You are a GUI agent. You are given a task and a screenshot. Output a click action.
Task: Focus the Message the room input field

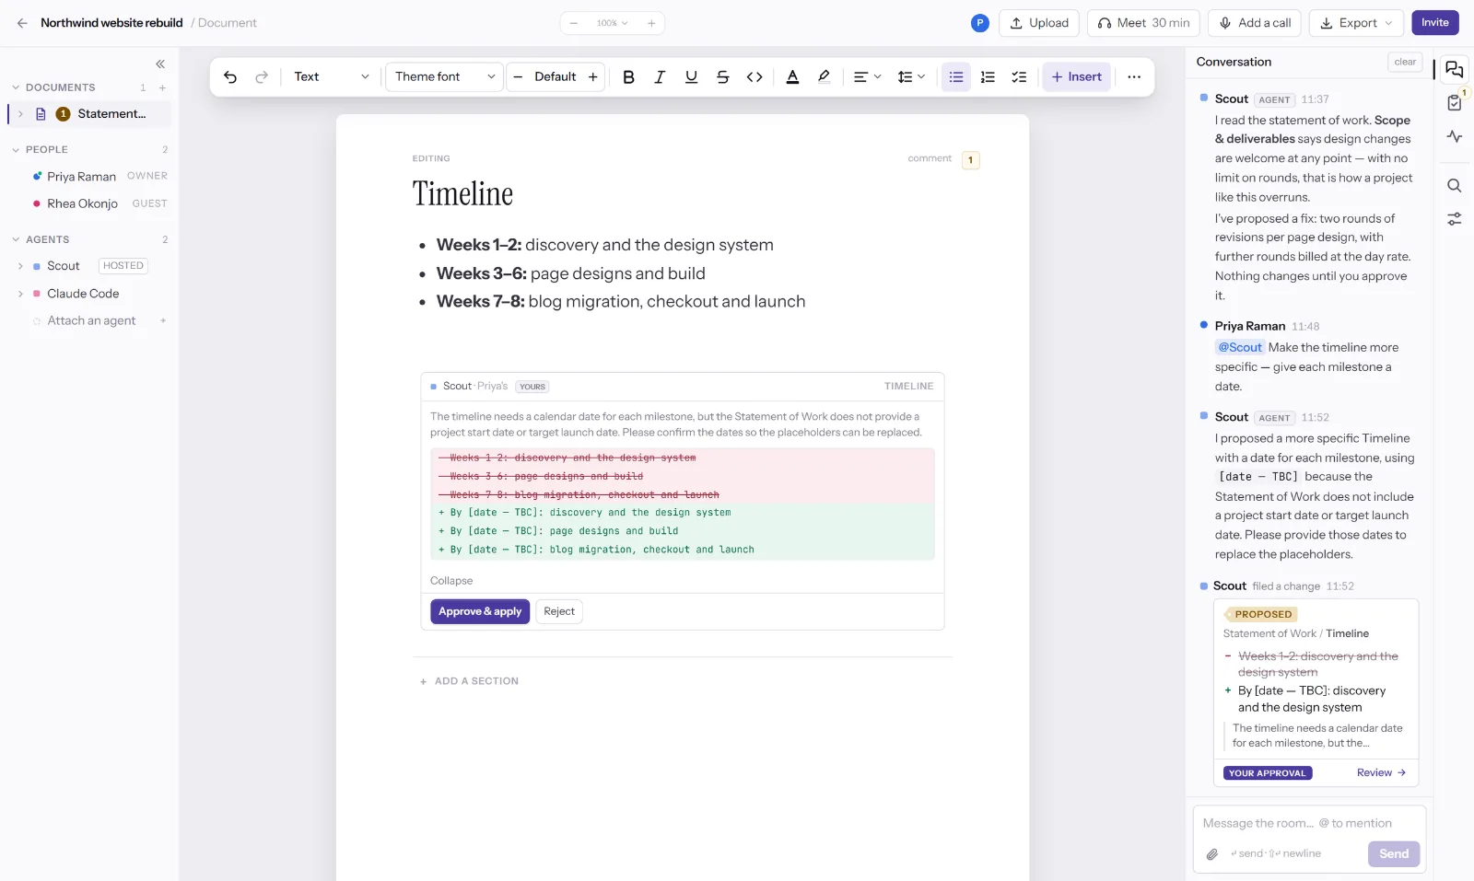(x=1309, y=823)
